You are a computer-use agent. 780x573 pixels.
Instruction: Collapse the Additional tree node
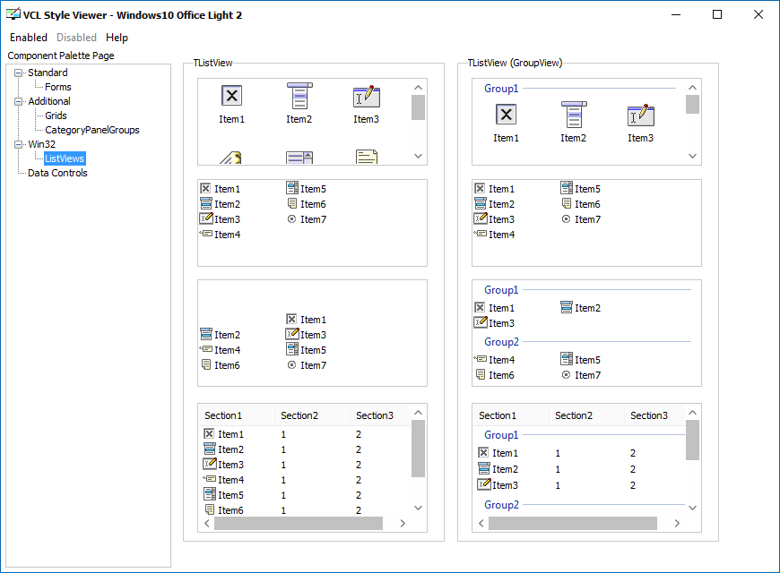(19, 101)
